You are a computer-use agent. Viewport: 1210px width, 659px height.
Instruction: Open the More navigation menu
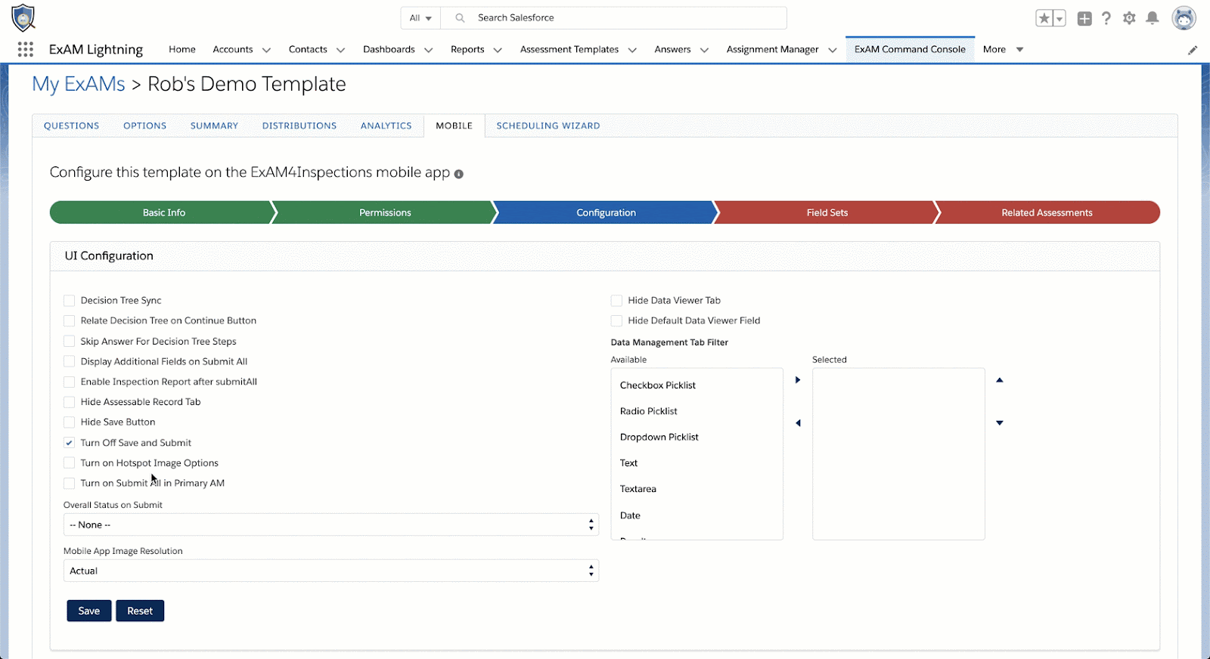(1004, 50)
